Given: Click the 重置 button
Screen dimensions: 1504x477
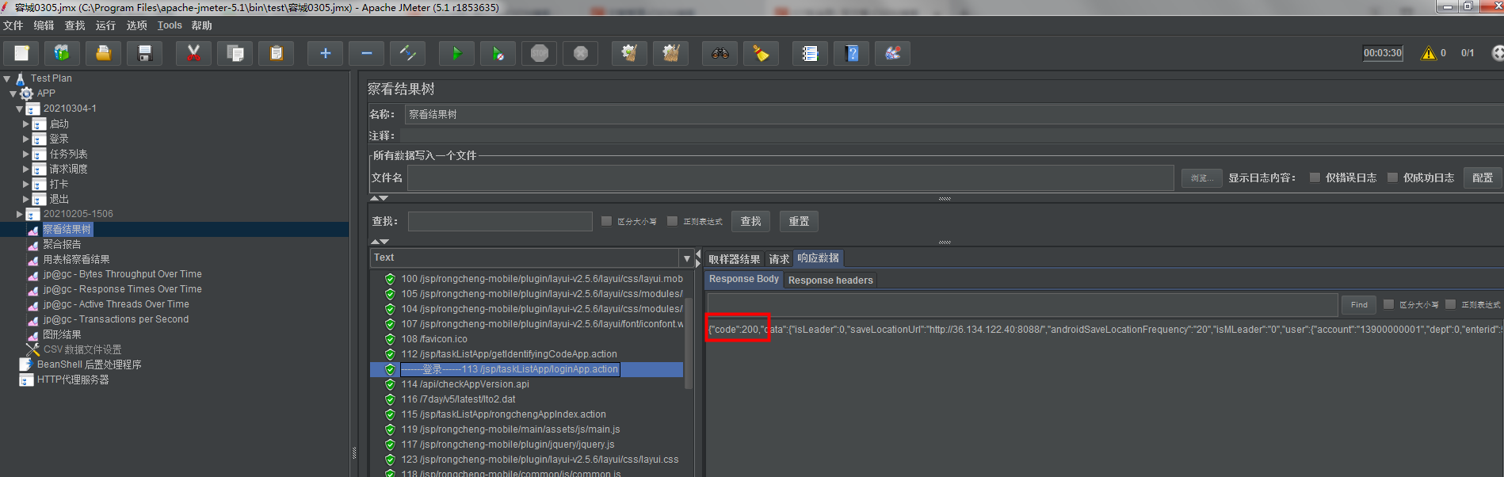Looking at the screenshot, I should click(x=799, y=221).
